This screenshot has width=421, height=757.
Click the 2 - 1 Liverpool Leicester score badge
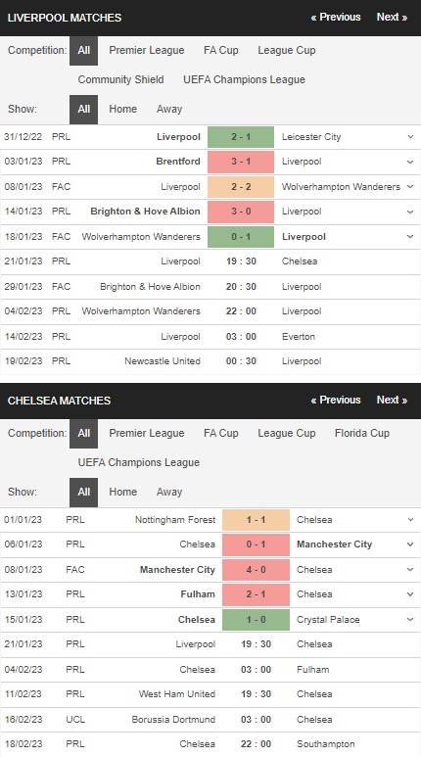coord(241,137)
